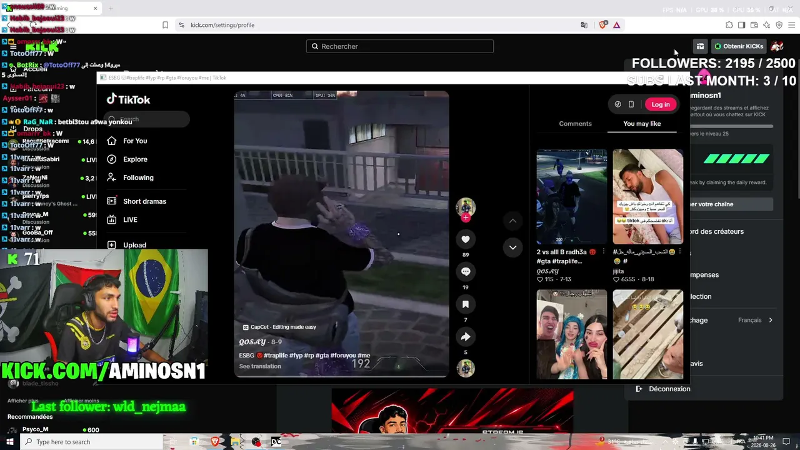Viewport: 800px width, 450px height.
Task: Go to previous video with up chevron
Action: [x=512, y=221]
